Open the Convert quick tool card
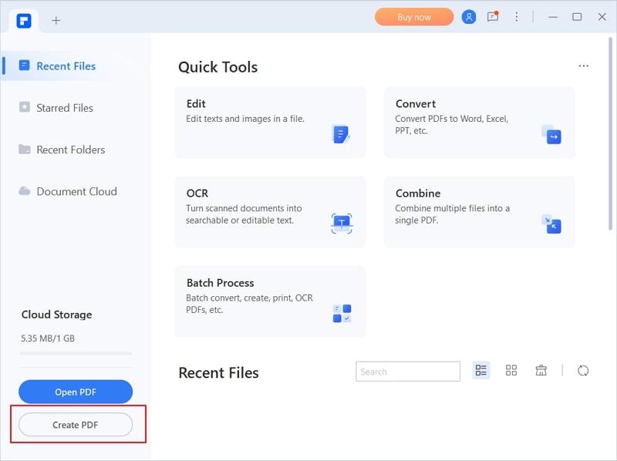The height and width of the screenshot is (461, 617). tap(479, 123)
